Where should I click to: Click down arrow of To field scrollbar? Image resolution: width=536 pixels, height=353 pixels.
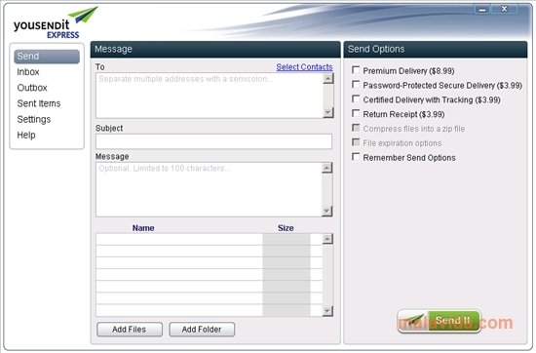click(328, 112)
